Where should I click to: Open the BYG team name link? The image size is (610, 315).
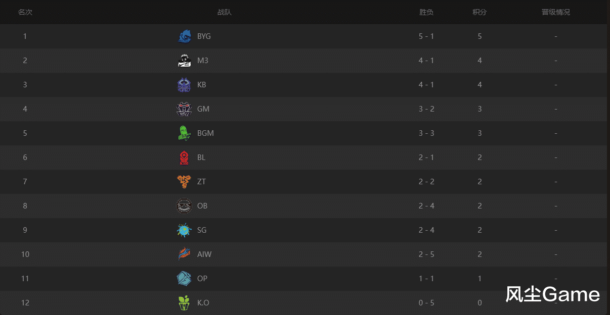coord(204,36)
